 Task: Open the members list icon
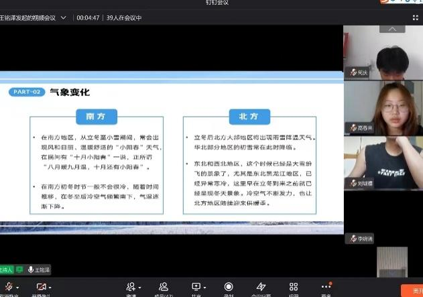coord(163,288)
